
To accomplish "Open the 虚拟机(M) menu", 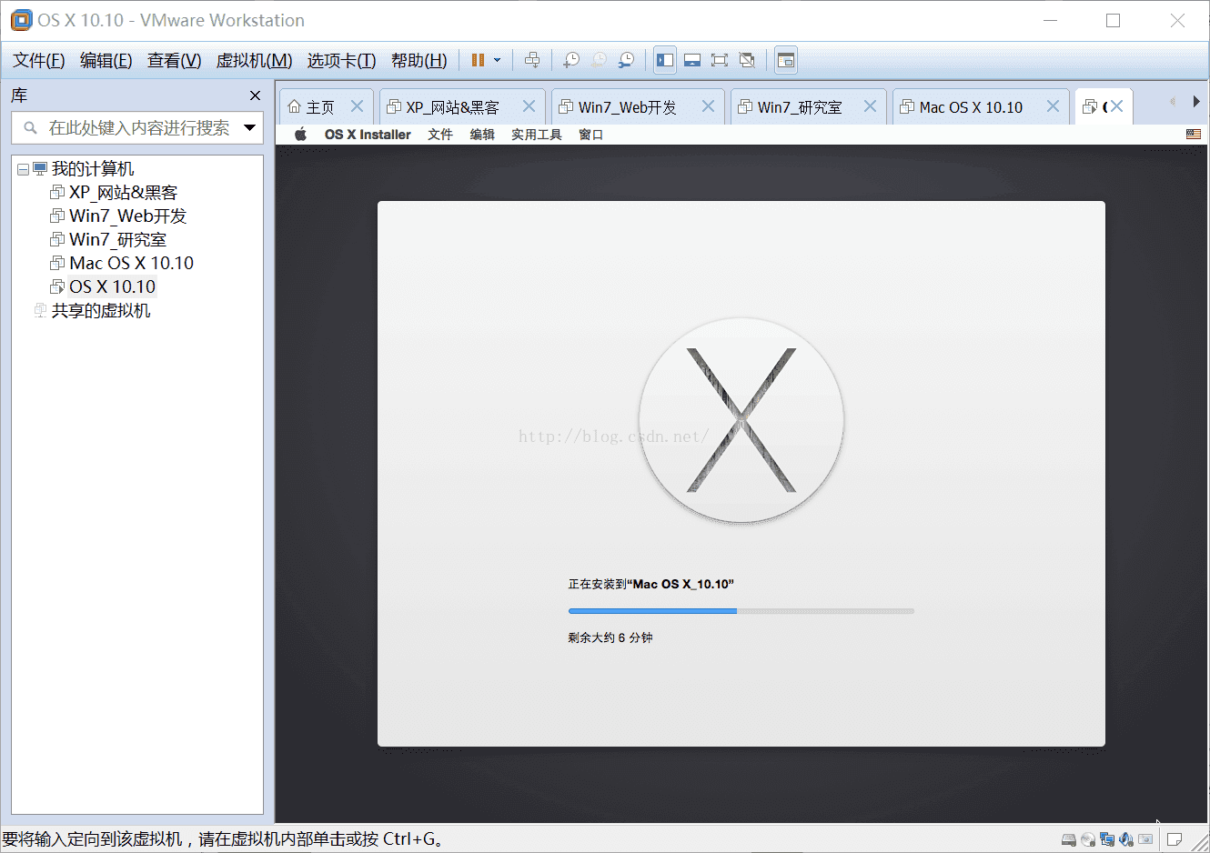I will tap(254, 60).
